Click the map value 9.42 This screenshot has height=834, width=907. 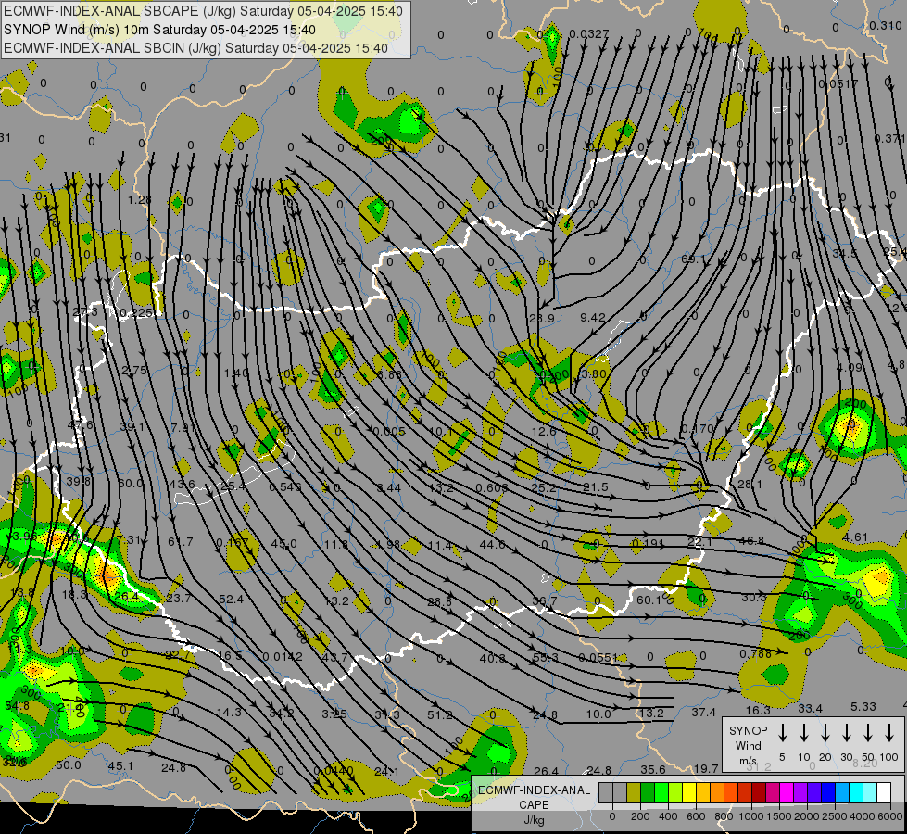coord(593,317)
